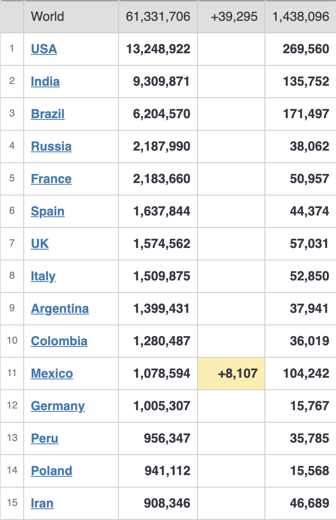Select the Russia link
The width and height of the screenshot is (336, 520).
pos(51,146)
